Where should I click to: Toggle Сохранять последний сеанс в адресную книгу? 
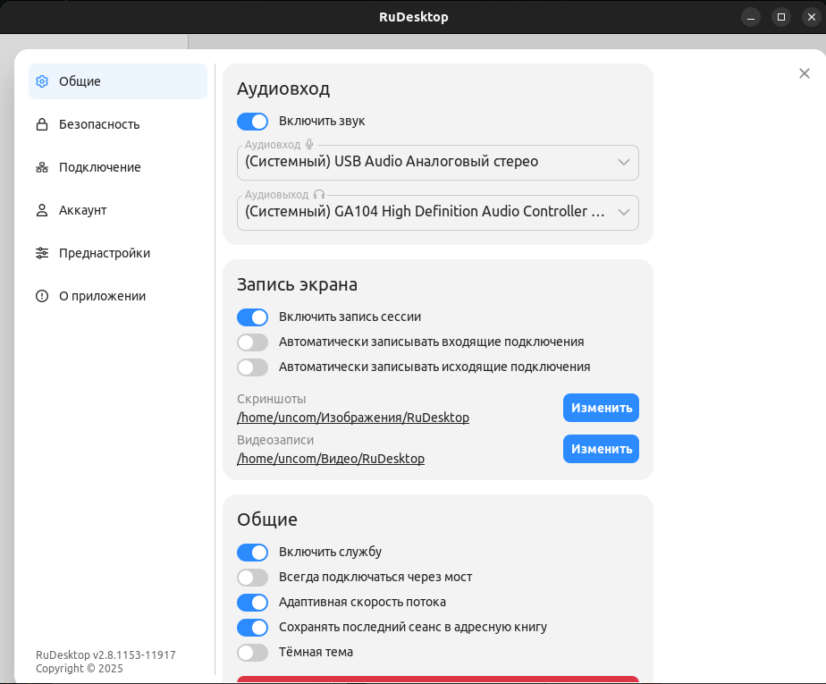coord(252,627)
